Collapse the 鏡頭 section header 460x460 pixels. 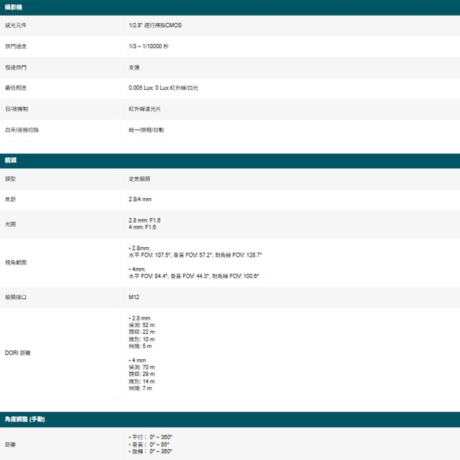pyautogui.click(x=11, y=160)
